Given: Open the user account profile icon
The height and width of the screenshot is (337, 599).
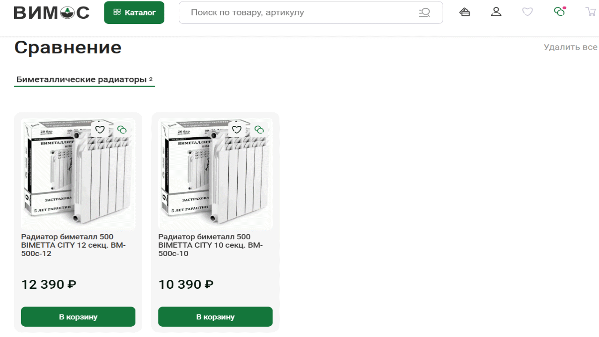Looking at the screenshot, I should coord(496,12).
